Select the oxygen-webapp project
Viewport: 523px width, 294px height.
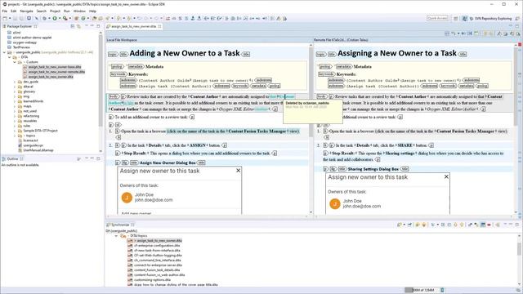click(25, 42)
